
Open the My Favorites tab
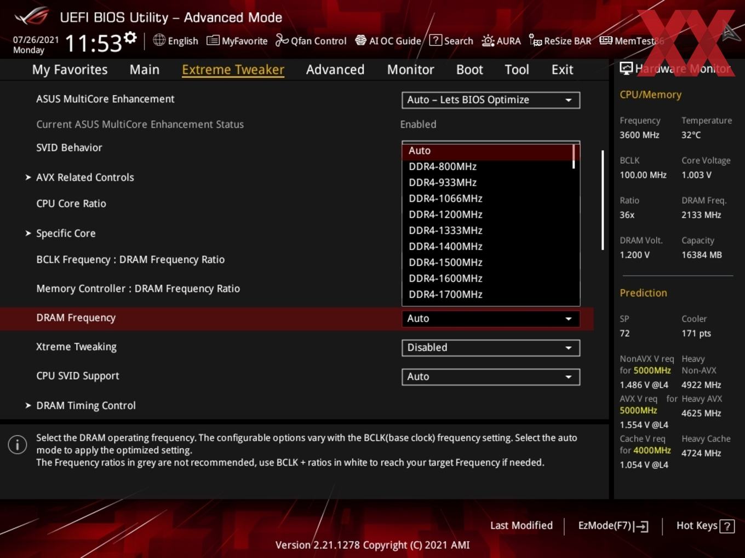pyautogui.click(x=70, y=69)
